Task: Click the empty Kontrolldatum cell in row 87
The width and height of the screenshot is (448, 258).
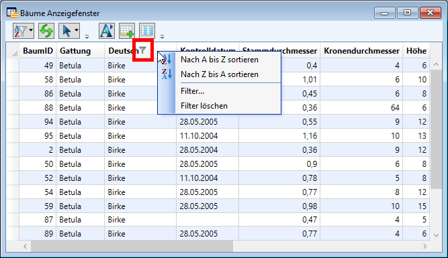Action: [x=208, y=220]
